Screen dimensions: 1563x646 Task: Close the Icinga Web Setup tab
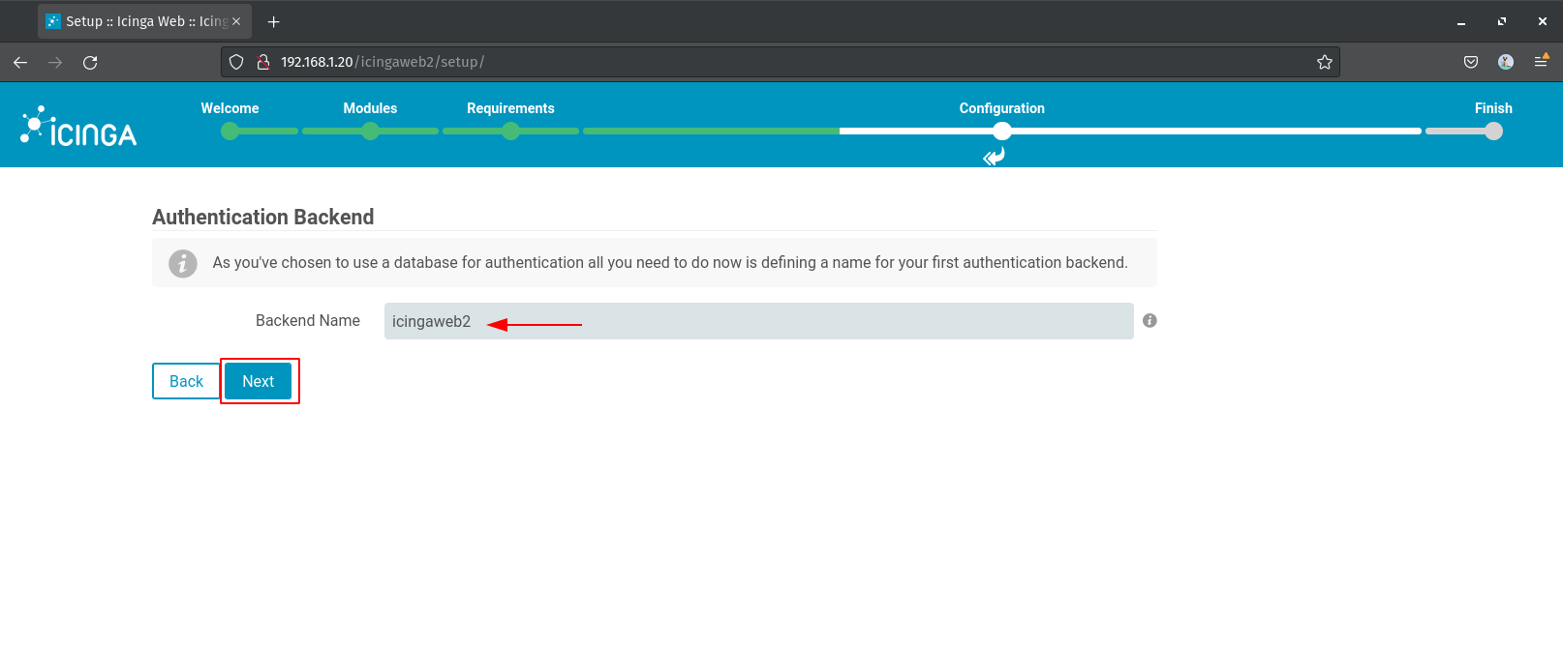coord(236,21)
